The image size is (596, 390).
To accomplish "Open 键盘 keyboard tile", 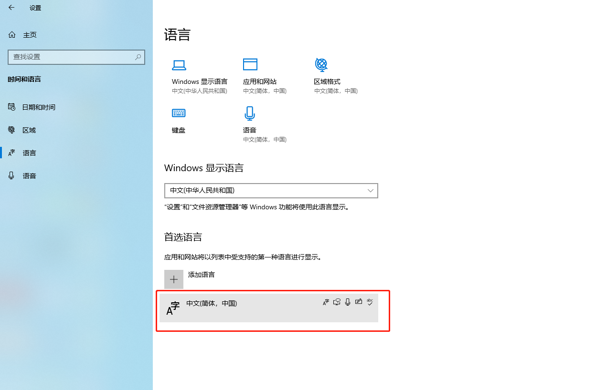I will (x=179, y=120).
